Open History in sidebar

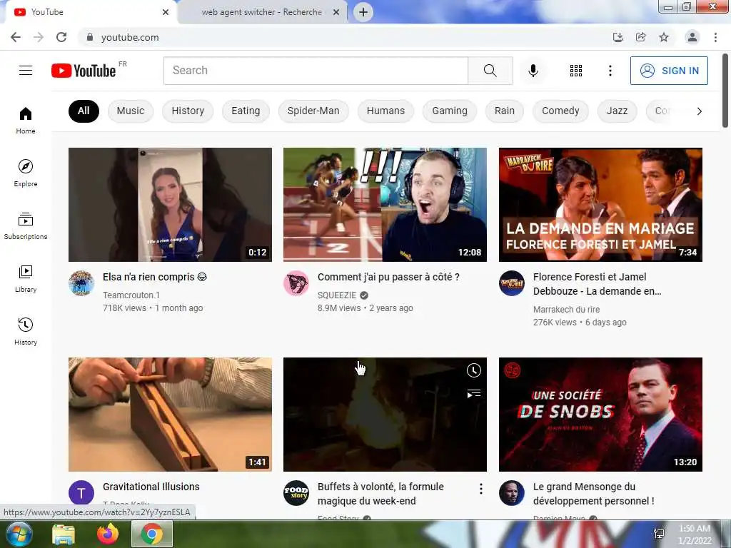[26, 331]
